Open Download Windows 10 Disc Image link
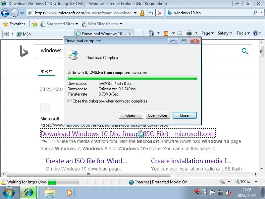This screenshot has width=265, height=199. 128,134
